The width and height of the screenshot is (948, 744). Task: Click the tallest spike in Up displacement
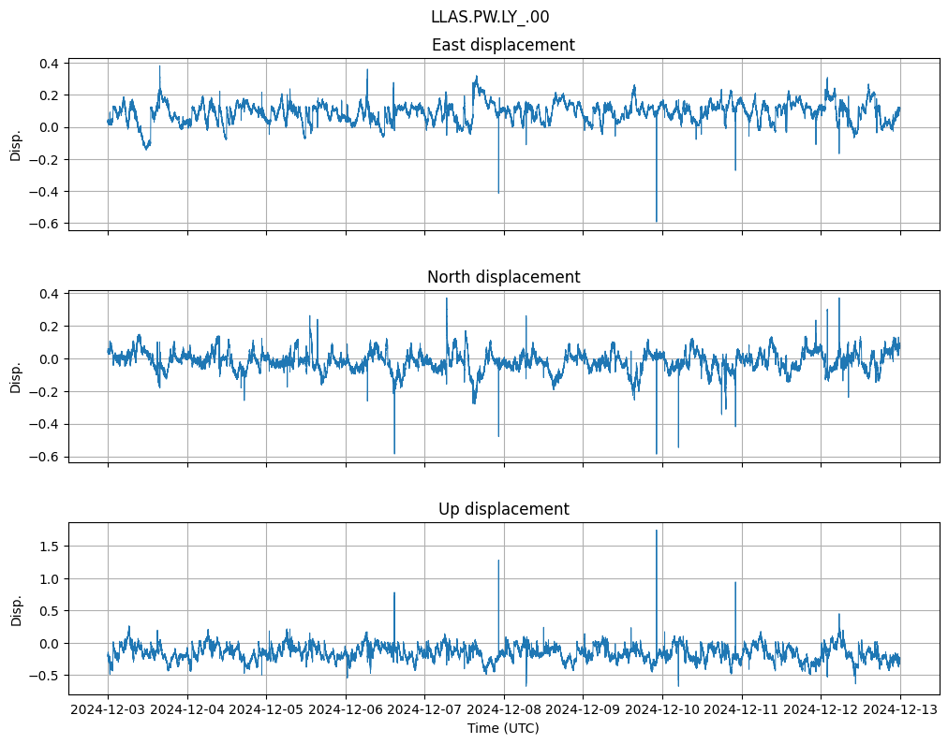pos(657,532)
